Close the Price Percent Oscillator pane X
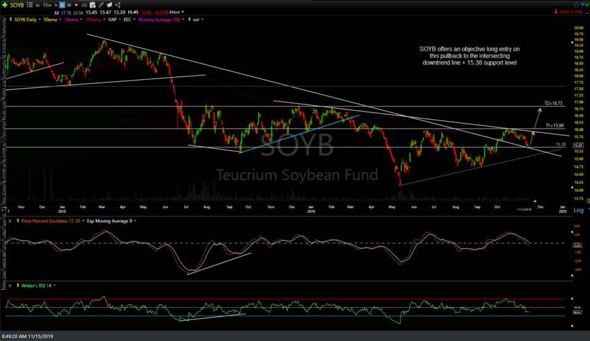 tap(10, 221)
